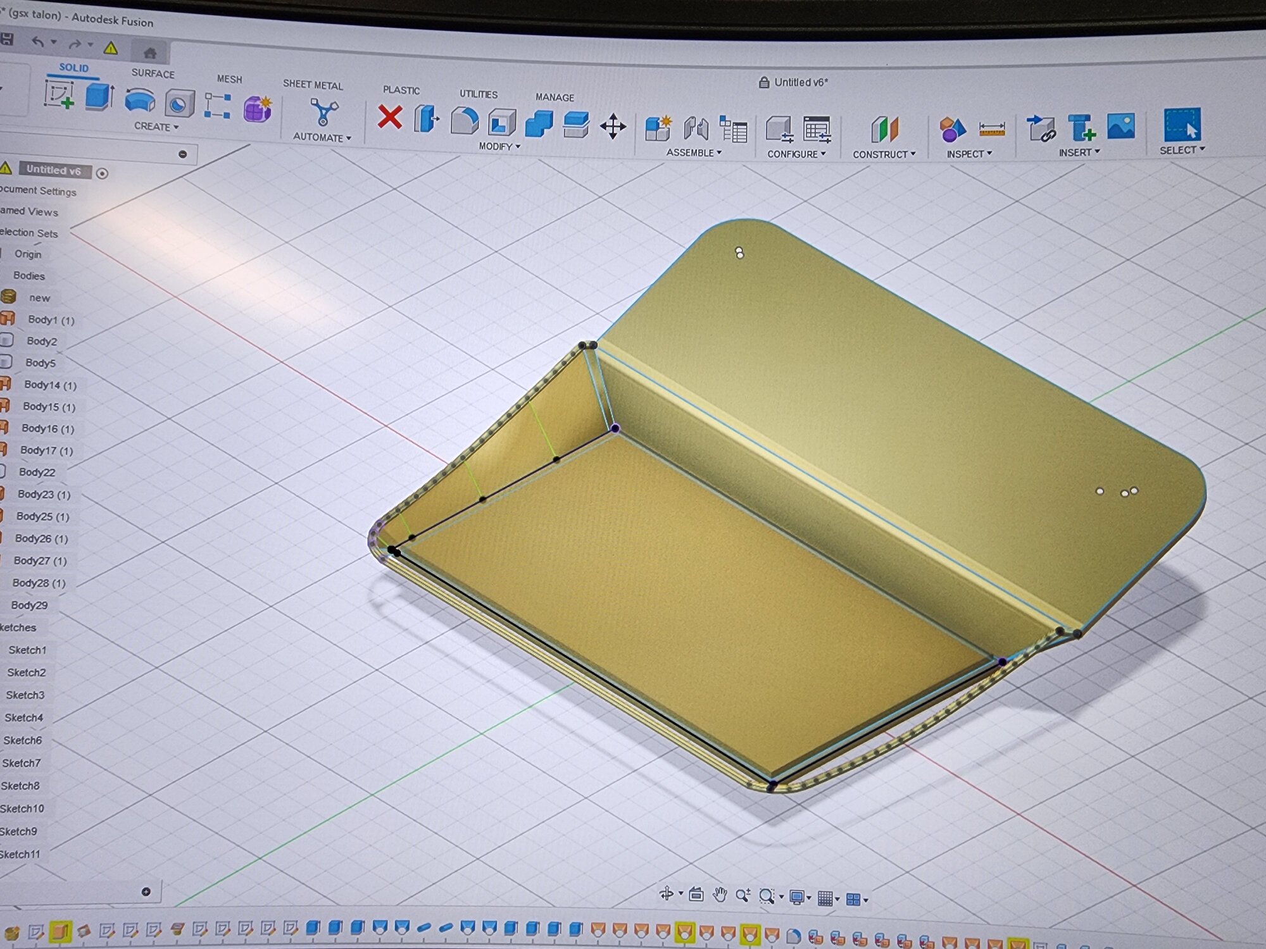The height and width of the screenshot is (949, 1266).
Task: Select the Offset Plane construct tool
Action: [884, 130]
